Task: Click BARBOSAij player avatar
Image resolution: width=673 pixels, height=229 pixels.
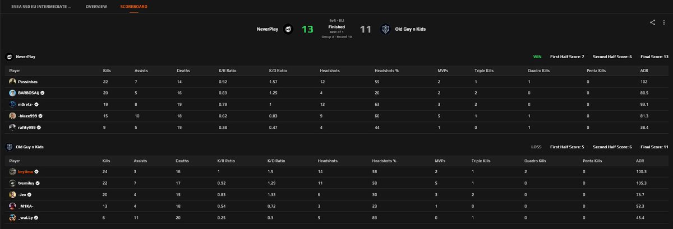Action: click(x=12, y=93)
